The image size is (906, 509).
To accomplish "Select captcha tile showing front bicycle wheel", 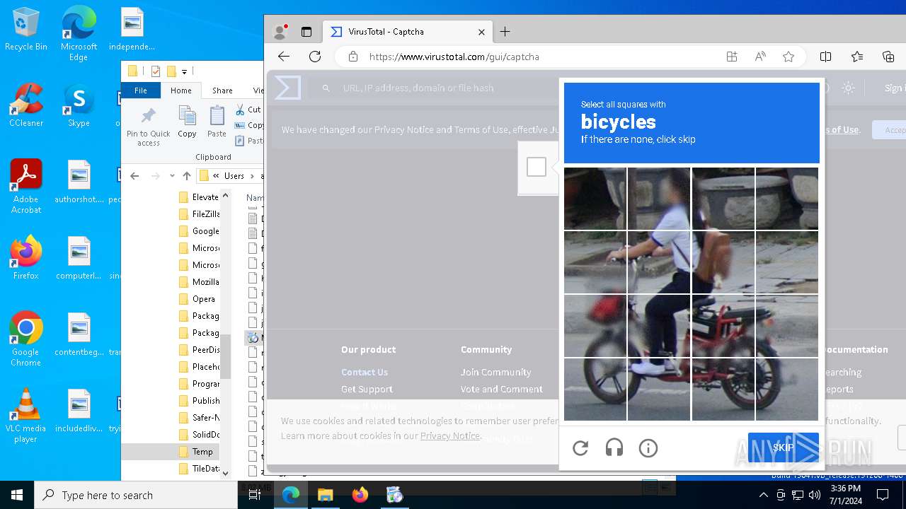I will coord(595,390).
